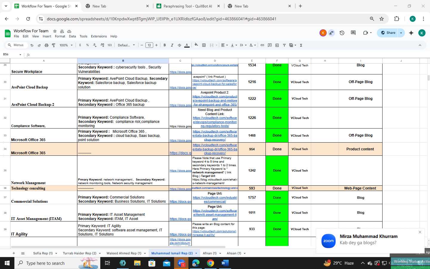
Task: Open the table views dropdown
Action: click(x=293, y=45)
